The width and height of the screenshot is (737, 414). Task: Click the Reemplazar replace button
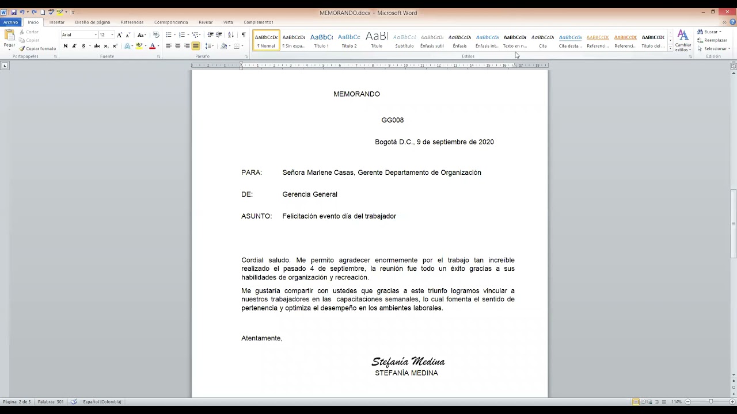712,40
